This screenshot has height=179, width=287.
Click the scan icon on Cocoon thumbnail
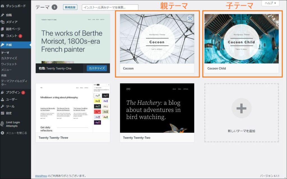pos(190,18)
